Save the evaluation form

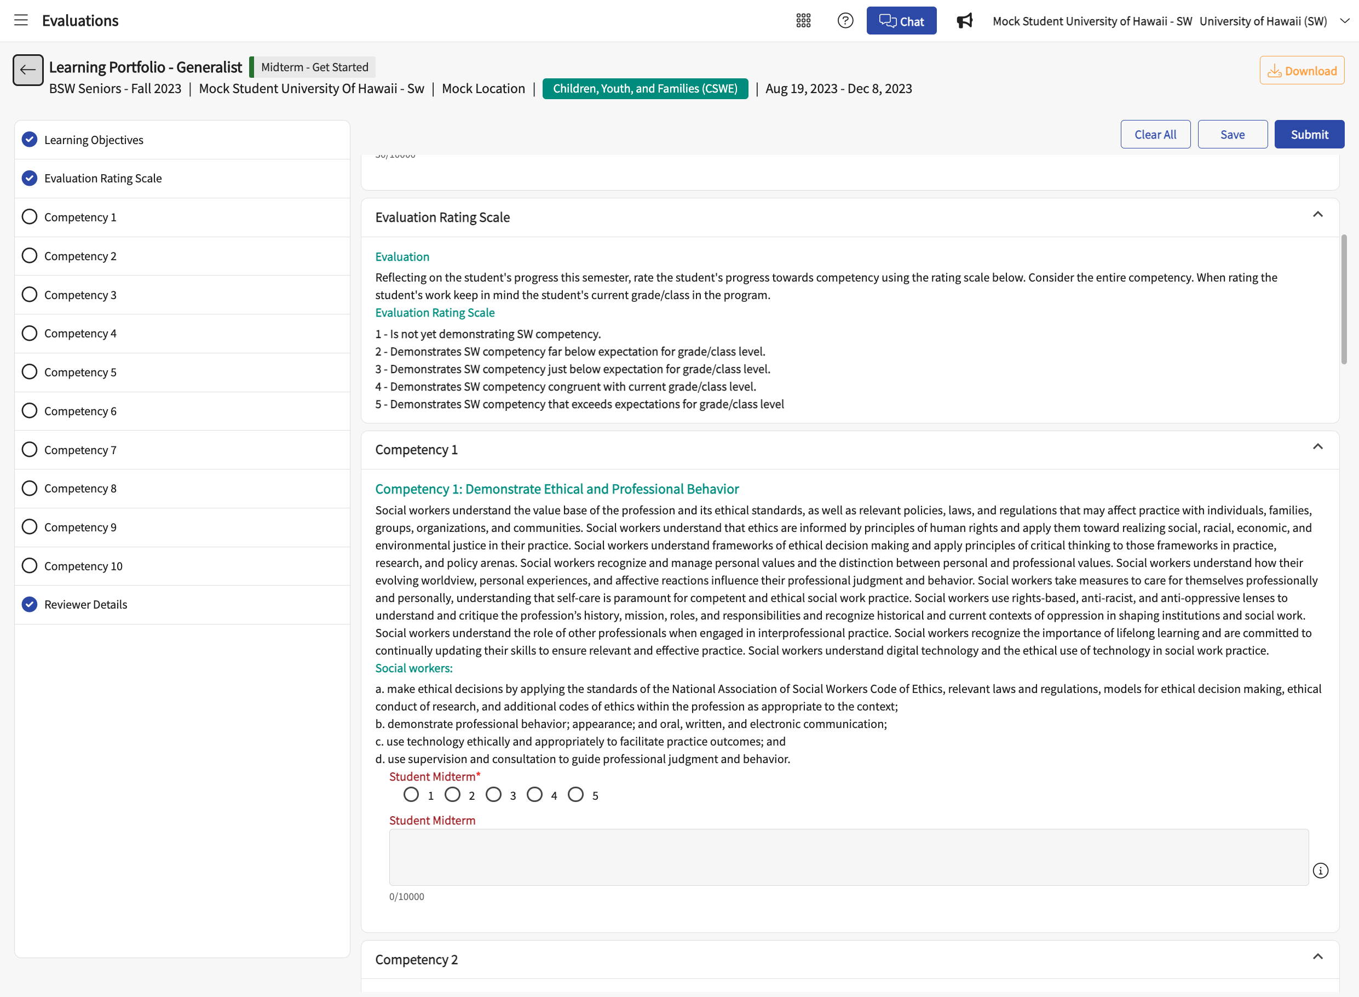click(1233, 134)
